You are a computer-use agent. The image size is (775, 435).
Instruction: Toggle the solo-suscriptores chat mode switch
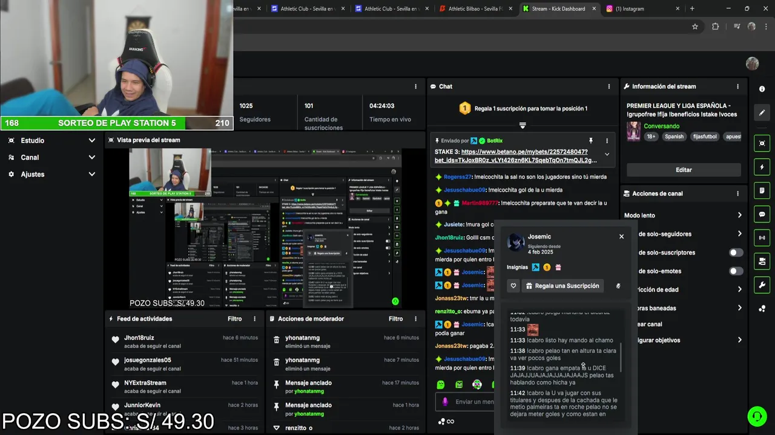[x=736, y=253]
